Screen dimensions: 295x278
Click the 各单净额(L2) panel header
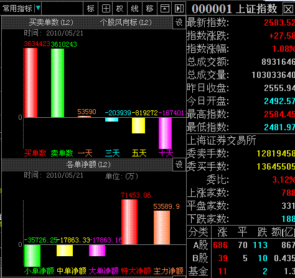tap(88, 165)
